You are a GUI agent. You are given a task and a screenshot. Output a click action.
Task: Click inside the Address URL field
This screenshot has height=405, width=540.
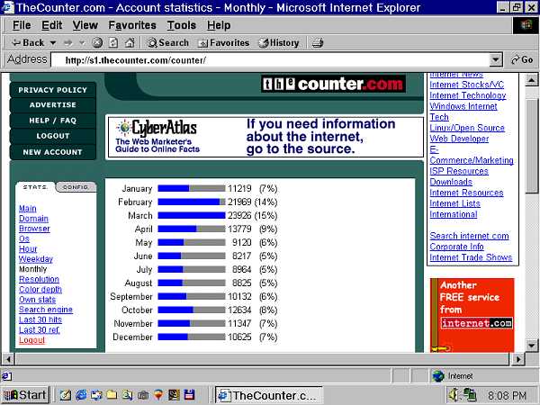click(x=270, y=60)
